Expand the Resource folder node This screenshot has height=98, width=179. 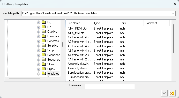(x=39, y=37)
